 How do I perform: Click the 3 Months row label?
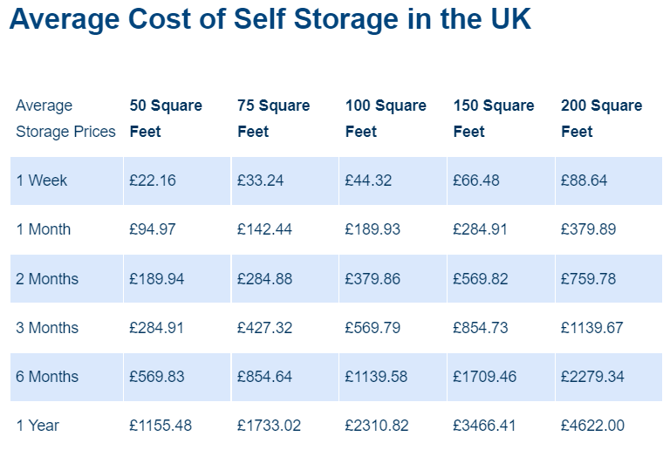click(47, 328)
